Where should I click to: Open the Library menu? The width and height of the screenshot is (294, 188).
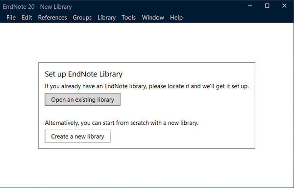tap(106, 18)
